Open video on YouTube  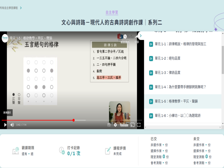[124, 125]
